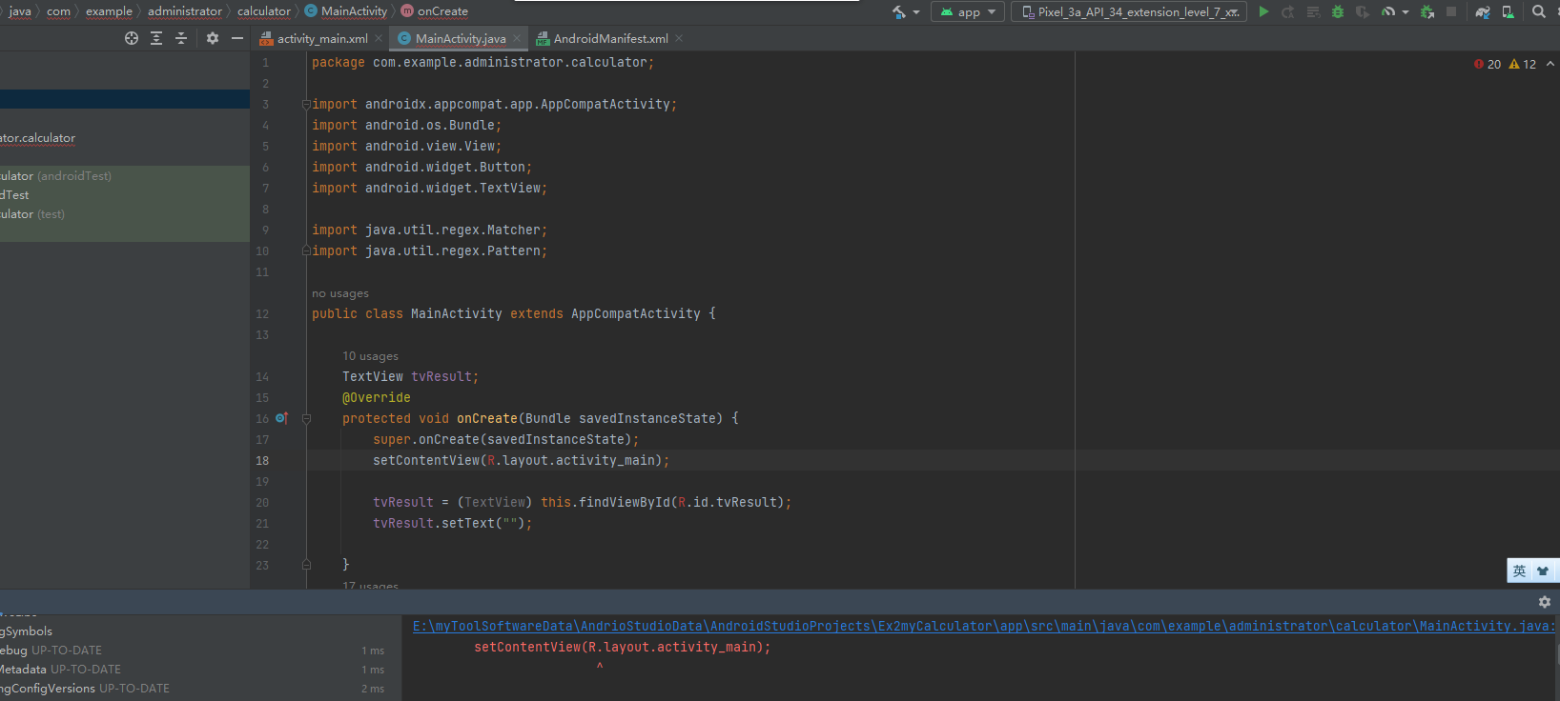Click the onCreate breadcrumb
Viewport: 1560px width, 701px height.
click(435, 11)
